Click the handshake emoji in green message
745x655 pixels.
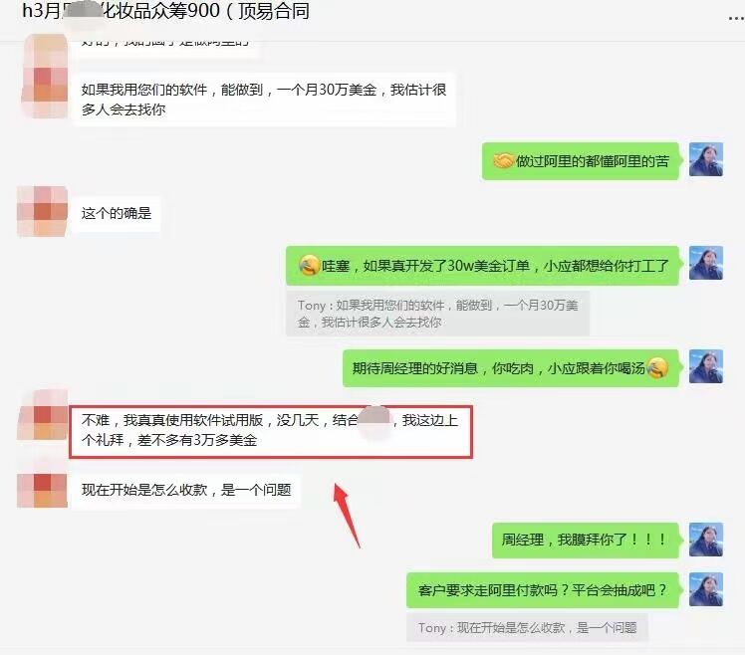pos(503,161)
